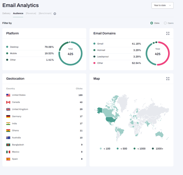Open the Year to date dropdown
The height and width of the screenshot is (175, 183).
(x=162, y=5)
